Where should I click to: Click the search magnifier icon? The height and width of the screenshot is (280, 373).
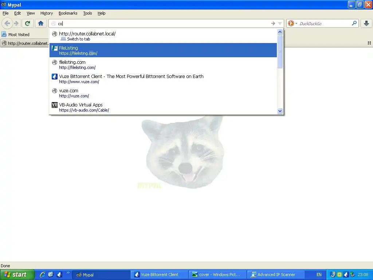(354, 23)
